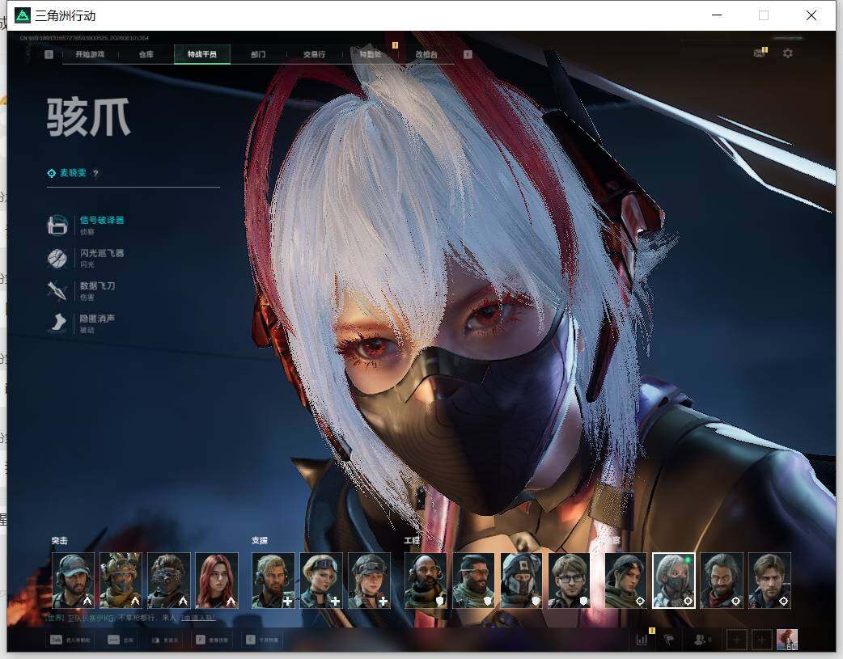Open the friends list icon
This screenshot has width=843, height=659.
pos(701,640)
